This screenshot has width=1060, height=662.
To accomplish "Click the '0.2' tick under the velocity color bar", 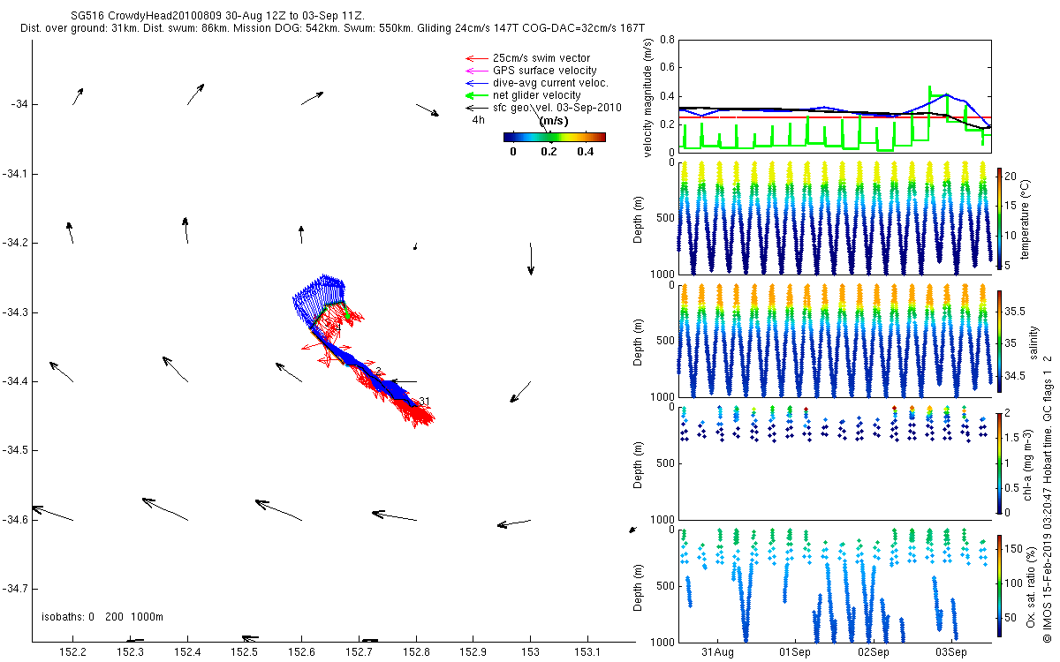I will point(549,152).
